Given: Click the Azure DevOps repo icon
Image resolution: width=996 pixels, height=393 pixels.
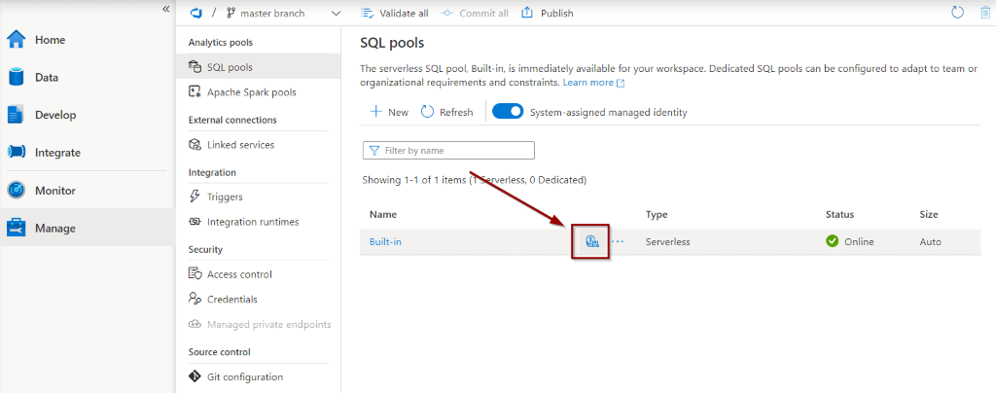Looking at the screenshot, I should 196,13.
